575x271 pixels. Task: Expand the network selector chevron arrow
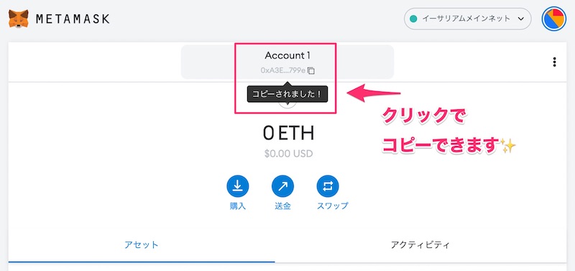tap(520, 19)
